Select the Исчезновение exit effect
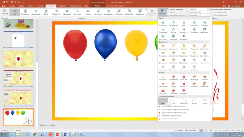Screen dimensions: 244x137 pos(163,78)
